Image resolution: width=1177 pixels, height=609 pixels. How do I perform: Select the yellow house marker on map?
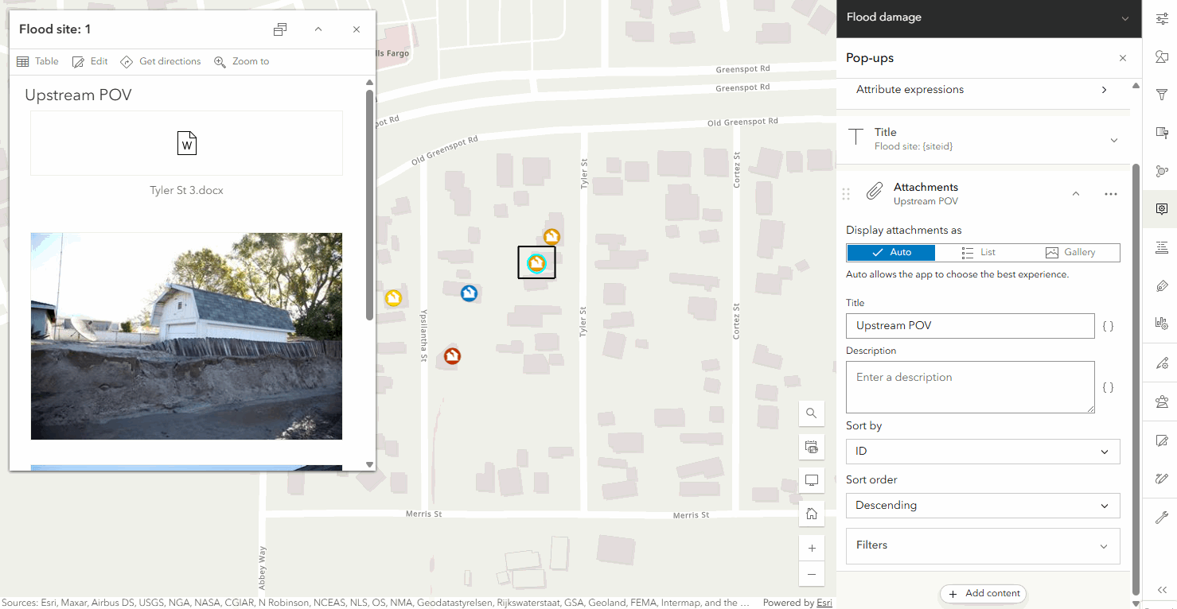click(393, 298)
